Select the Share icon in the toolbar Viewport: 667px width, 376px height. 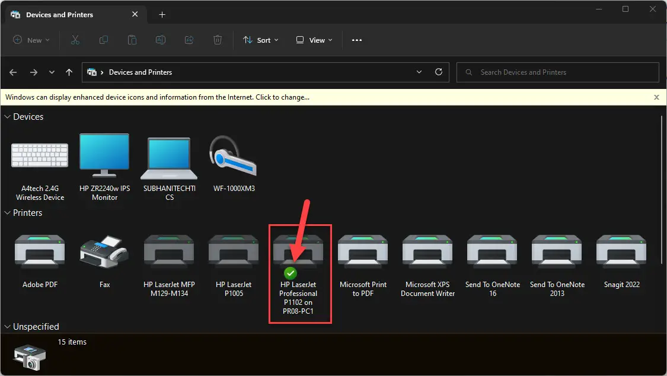(x=189, y=40)
